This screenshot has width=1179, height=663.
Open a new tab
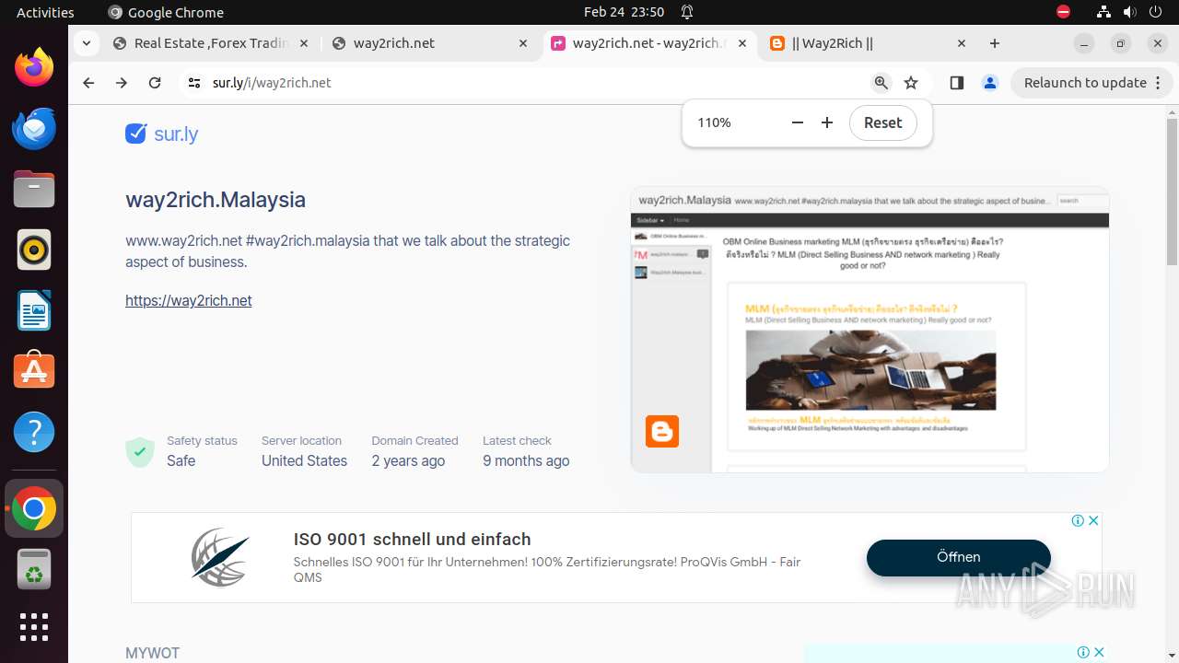coord(995,43)
